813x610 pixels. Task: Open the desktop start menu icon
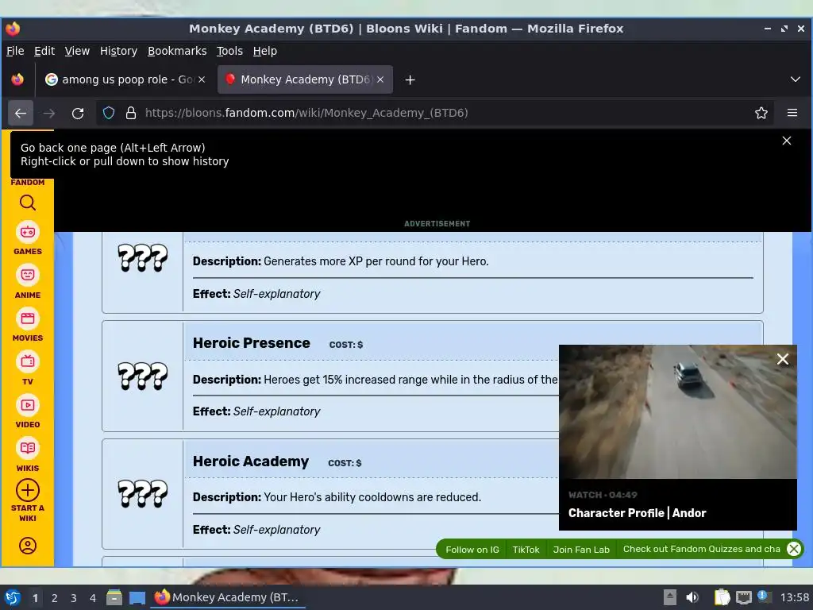point(13,597)
